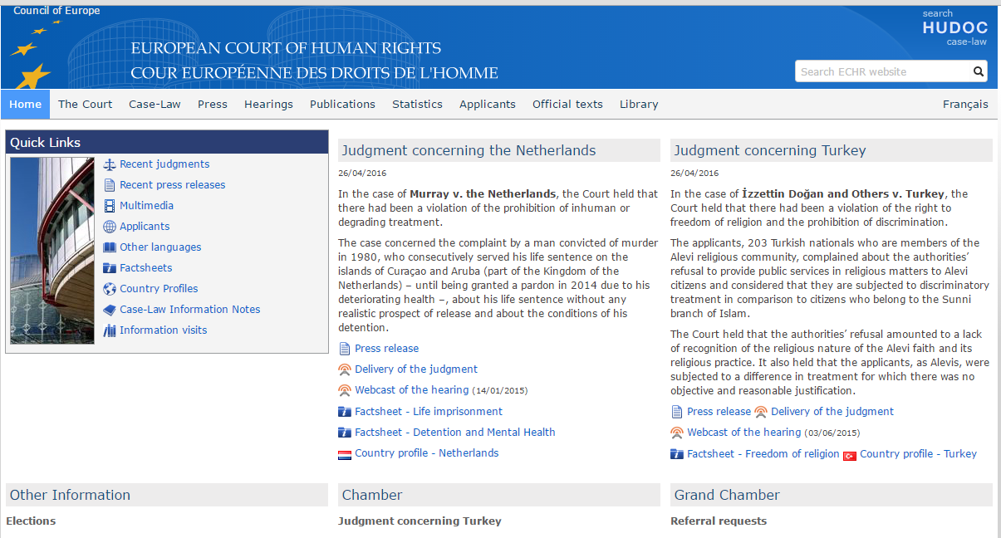Open Case-Law Information Notes link
1001x538 pixels.
pyautogui.click(x=190, y=310)
